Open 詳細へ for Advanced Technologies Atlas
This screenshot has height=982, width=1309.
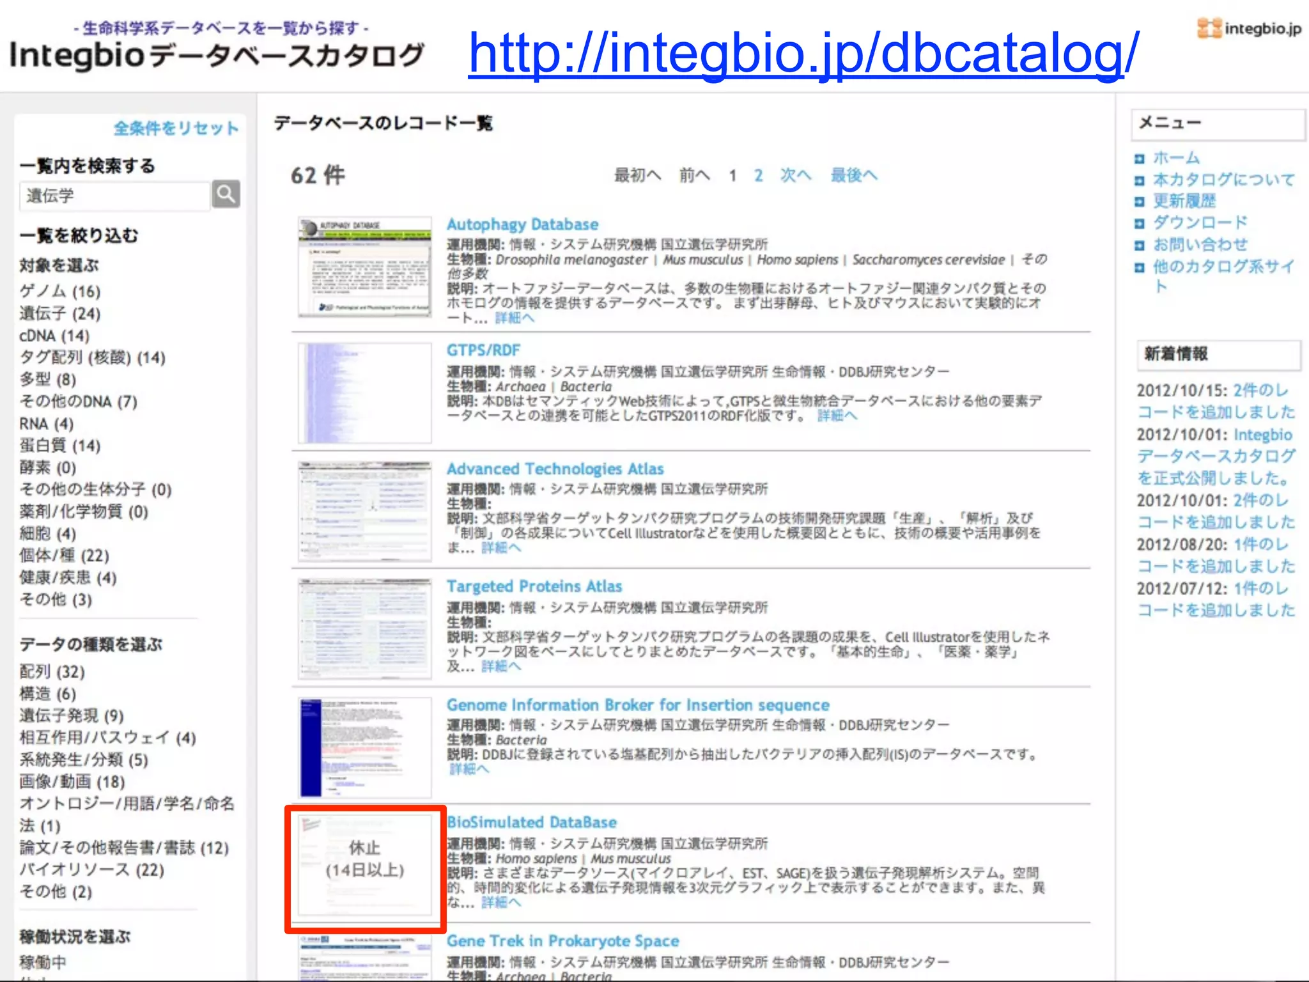tap(501, 548)
